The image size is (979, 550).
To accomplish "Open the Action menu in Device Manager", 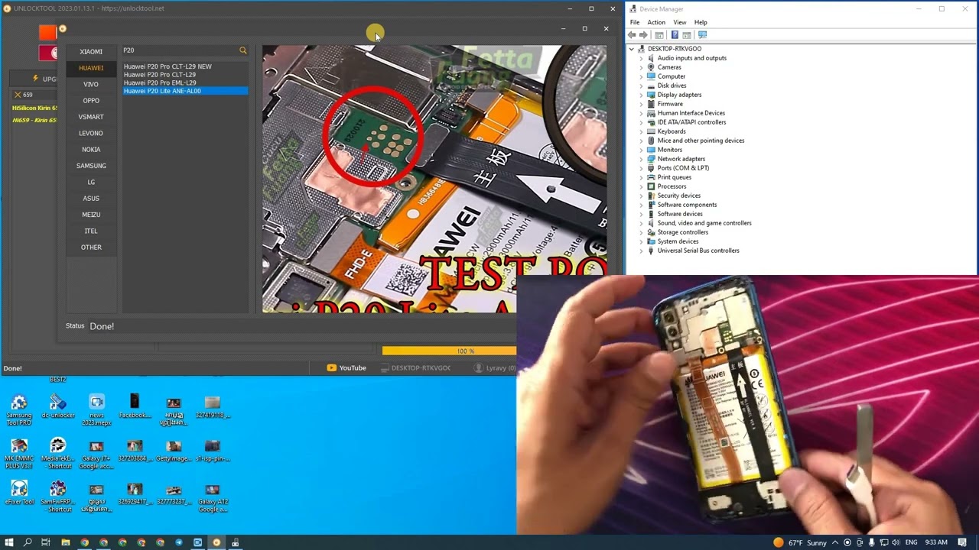I will (x=656, y=22).
